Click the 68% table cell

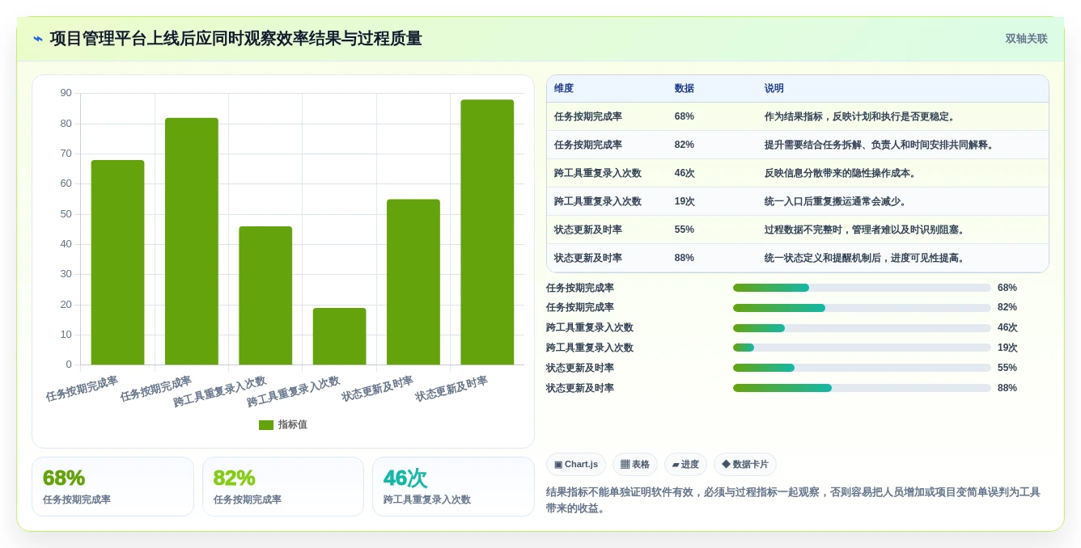click(685, 117)
